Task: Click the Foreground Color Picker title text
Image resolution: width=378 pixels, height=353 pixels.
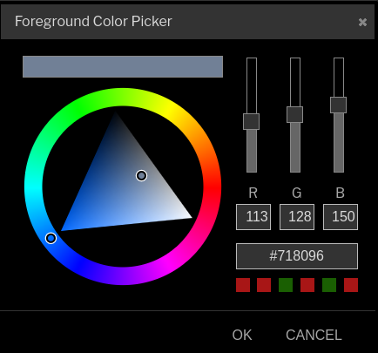Action: coord(93,22)
